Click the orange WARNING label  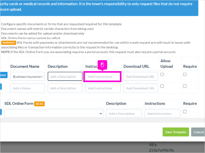tap(9, 43)
